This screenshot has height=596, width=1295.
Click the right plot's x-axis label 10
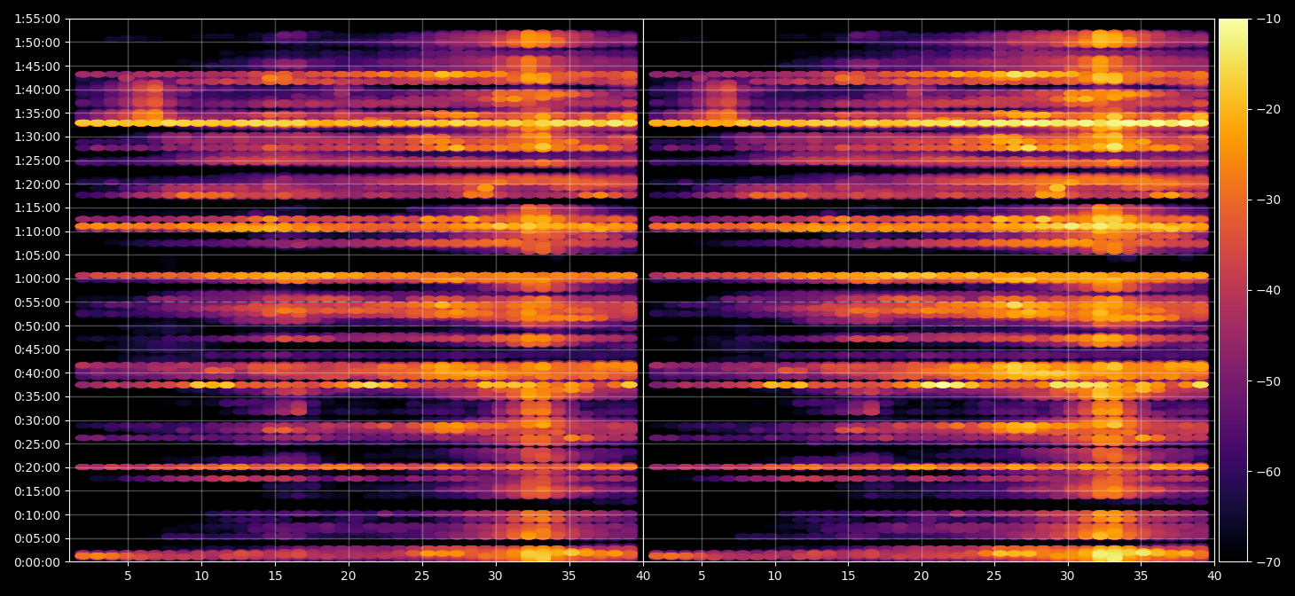pyautogui.click(x=775, y=576)
